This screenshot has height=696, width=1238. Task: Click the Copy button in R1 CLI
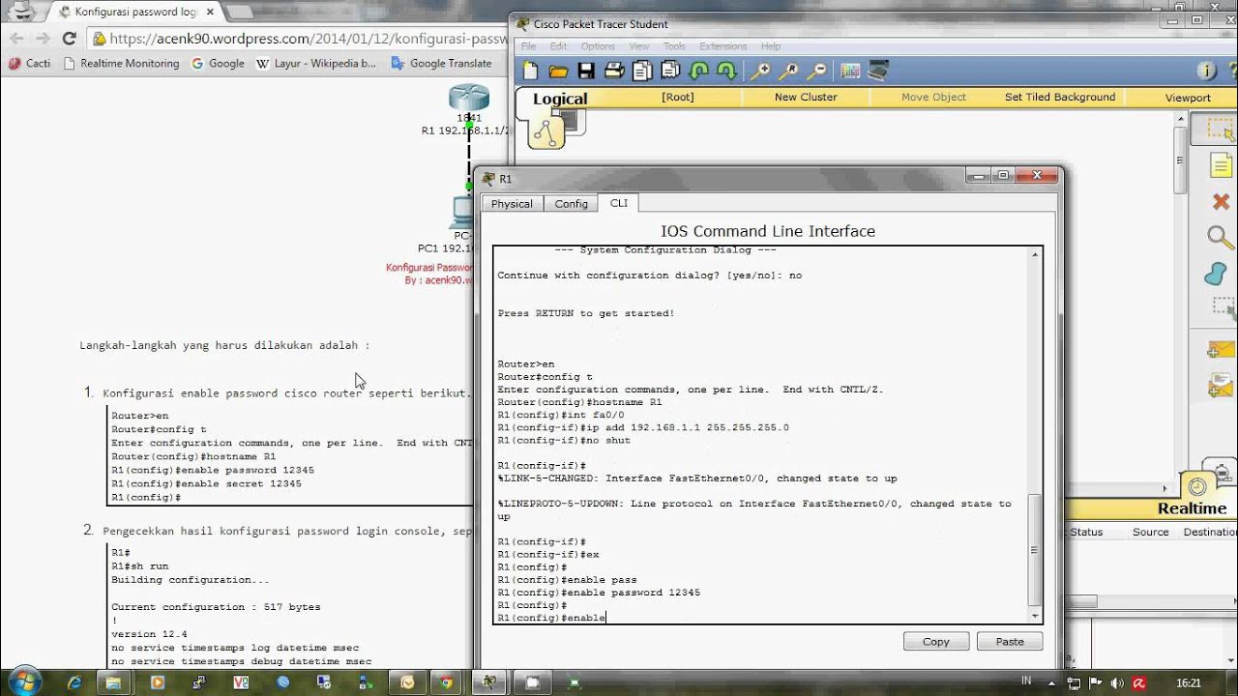[x=936, y=642]
